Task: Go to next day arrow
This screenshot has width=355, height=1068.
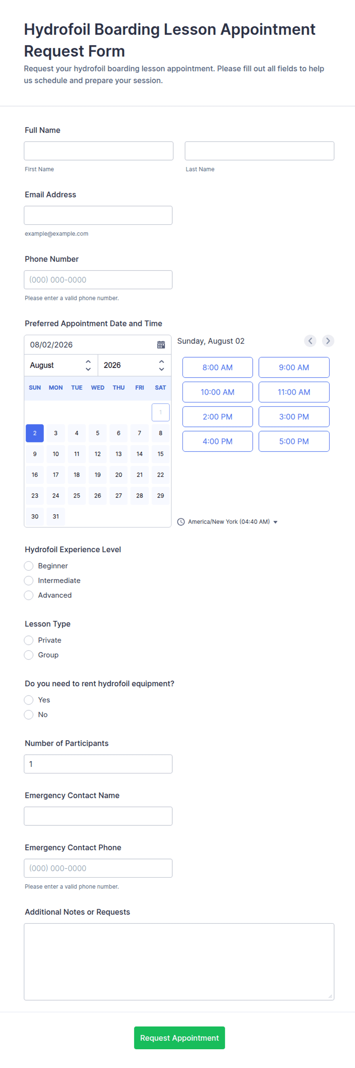Action: point(328,341)
